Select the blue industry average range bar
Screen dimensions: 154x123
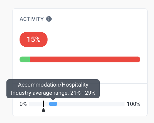53,104
